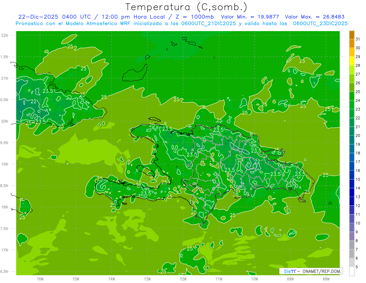The width and height of the screenshot is (366, 283).
Task: Pick the yellow legend swatch between 28 and 29
Action: (x=352, y=61)
